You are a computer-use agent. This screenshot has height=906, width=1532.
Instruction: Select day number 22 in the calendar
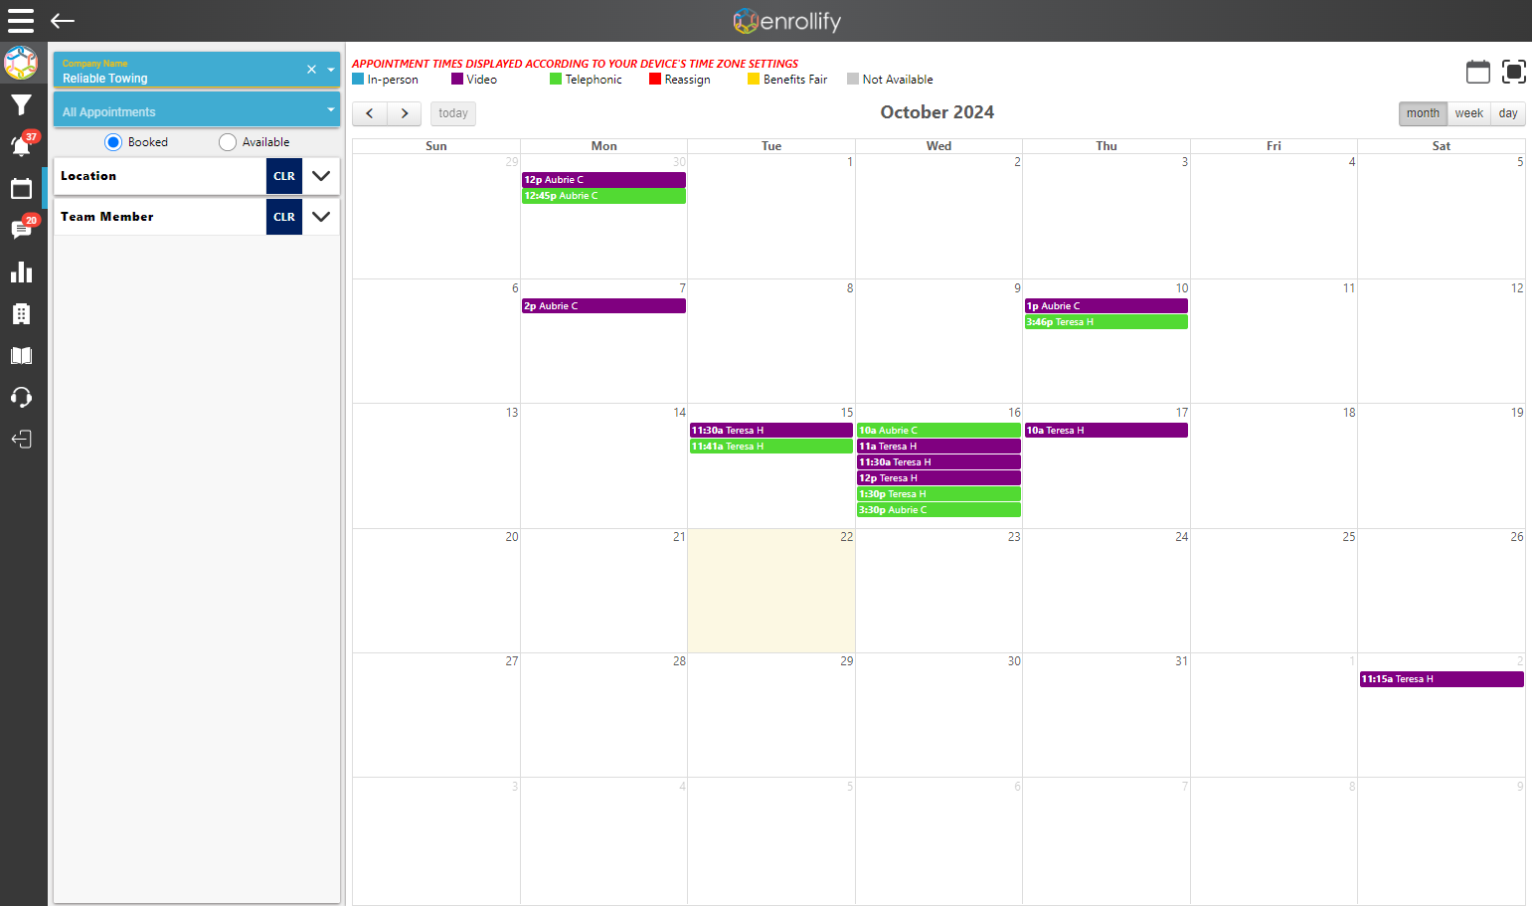pos(846,537)
